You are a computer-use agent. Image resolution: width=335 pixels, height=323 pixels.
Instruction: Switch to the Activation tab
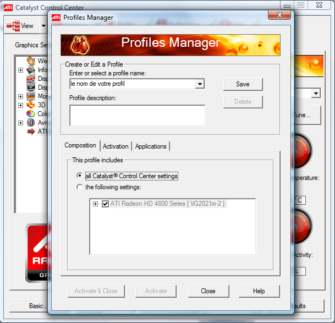pyautogui.click(x=116, y=146)
